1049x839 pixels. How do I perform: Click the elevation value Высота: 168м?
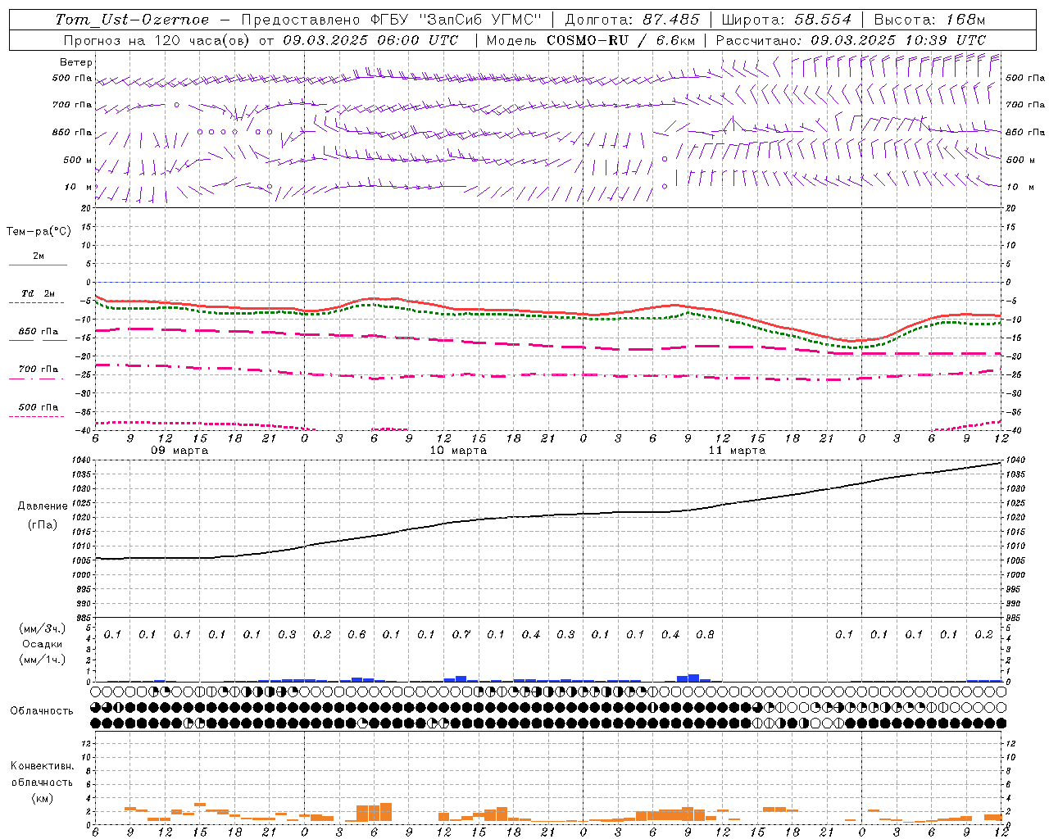tap(929, 20)
